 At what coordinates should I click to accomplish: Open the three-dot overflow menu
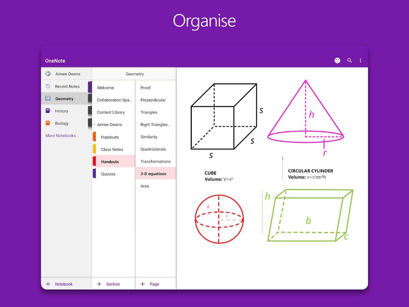pyautogui.click(x=360, y=60)
